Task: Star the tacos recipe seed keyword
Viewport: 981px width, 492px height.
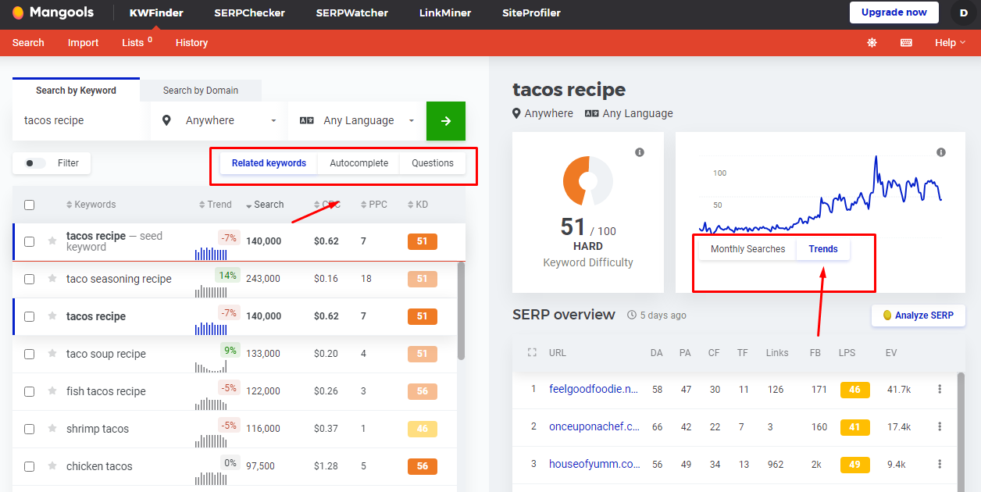Action: point(52,241)
